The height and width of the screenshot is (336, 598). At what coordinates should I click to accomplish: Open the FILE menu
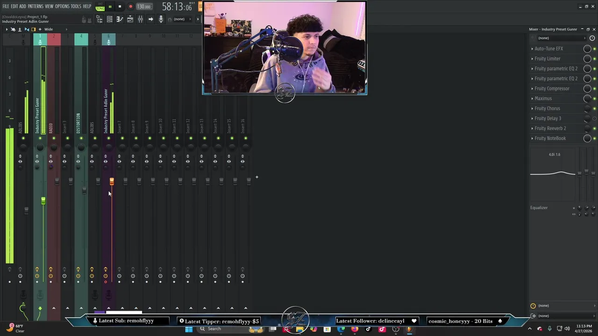click(x=6, y=7)
